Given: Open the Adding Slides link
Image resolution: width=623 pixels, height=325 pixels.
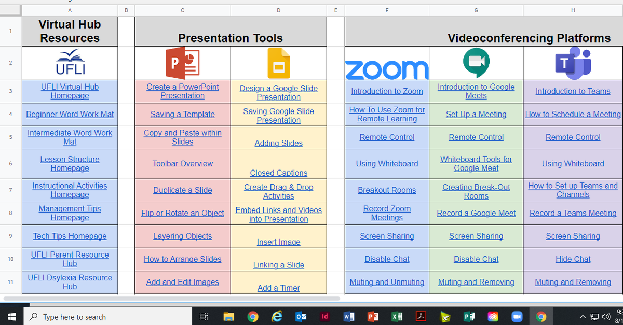Looking at the screenshot, I should [278, 143].
